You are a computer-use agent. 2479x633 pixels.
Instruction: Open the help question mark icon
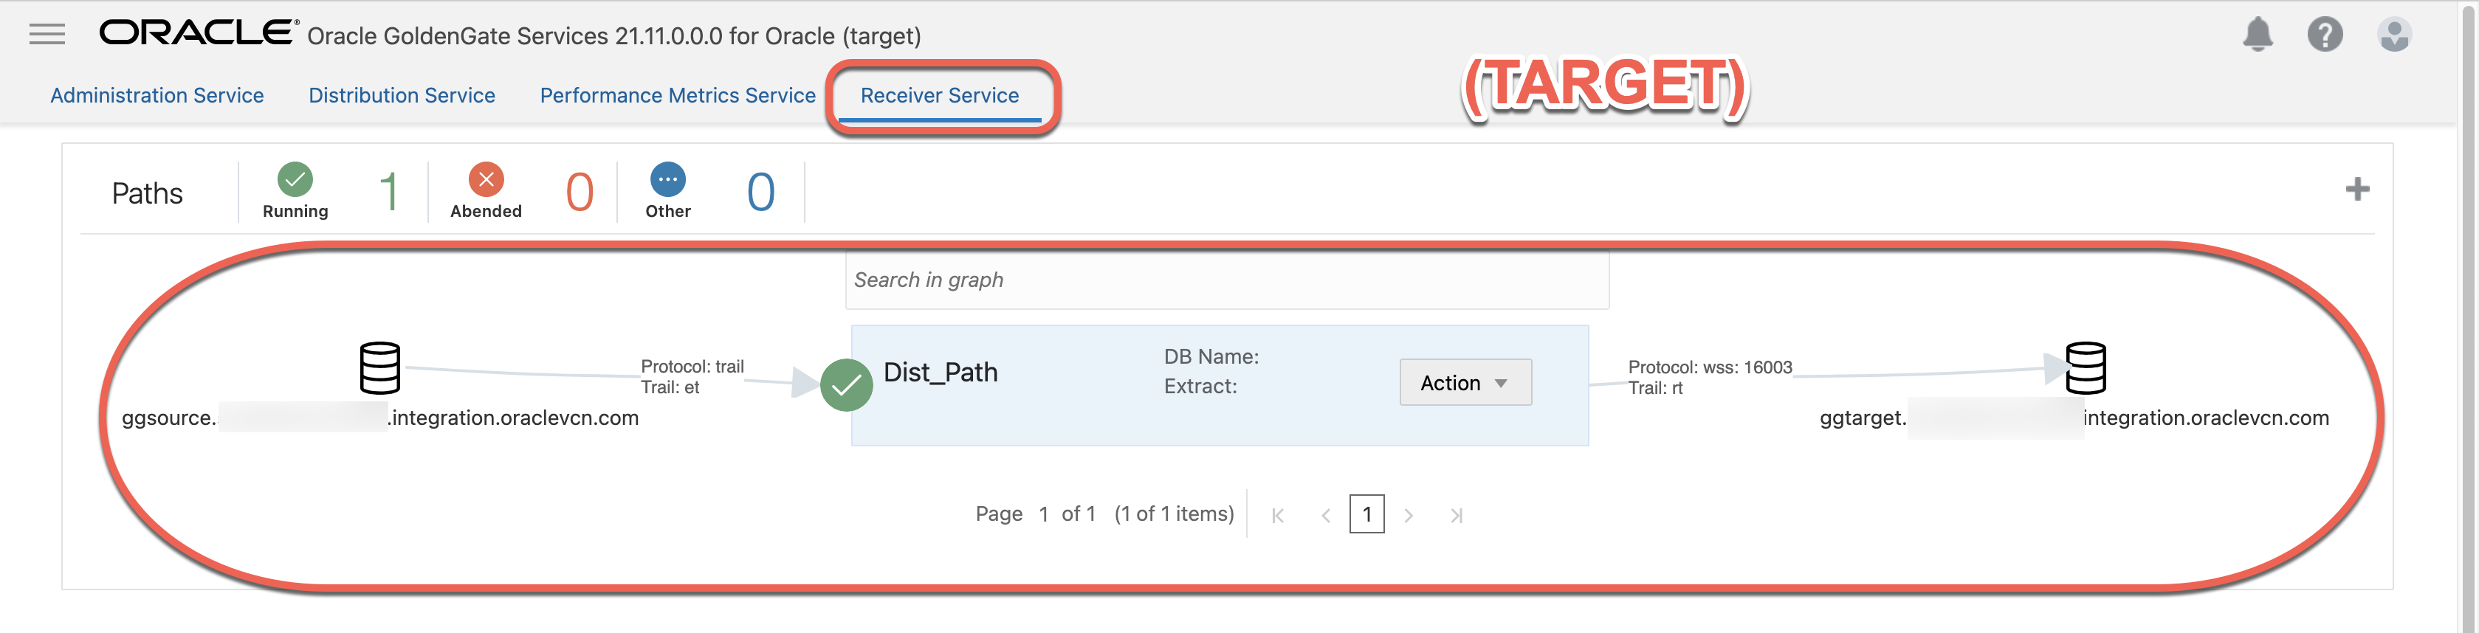[x=2324, y=35]
